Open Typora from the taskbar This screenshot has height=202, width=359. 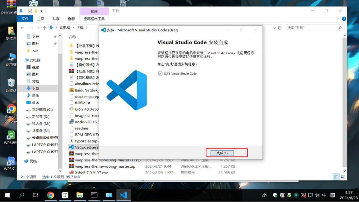65,195
